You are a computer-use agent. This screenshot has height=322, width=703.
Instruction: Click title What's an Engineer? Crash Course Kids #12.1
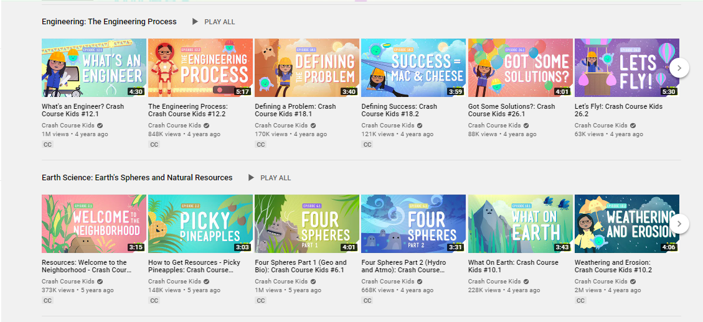pos(83,110)
